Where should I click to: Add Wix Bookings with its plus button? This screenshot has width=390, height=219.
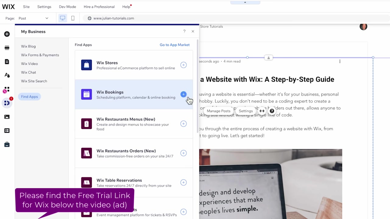(x=183, y=94)
